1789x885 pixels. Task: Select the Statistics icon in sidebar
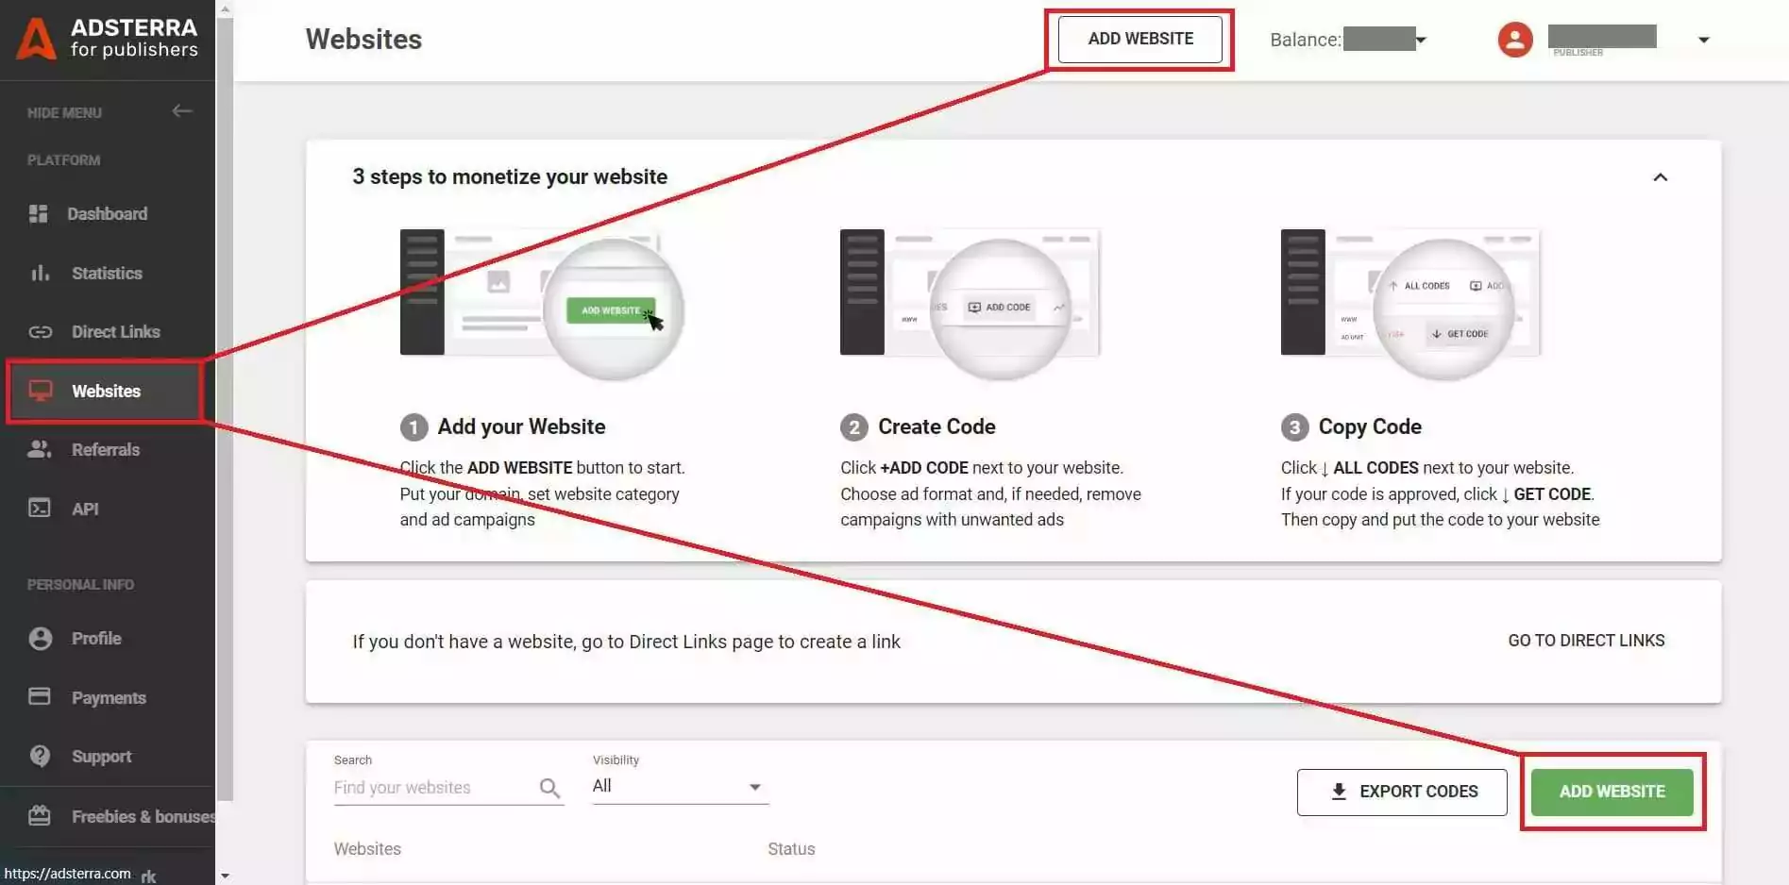click(x=40, y=273)
